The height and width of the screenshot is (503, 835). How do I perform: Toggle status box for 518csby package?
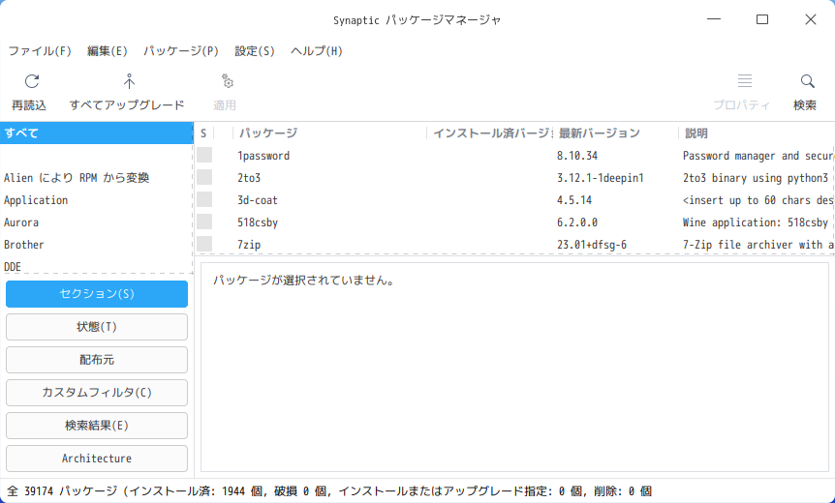pos(204,222)
